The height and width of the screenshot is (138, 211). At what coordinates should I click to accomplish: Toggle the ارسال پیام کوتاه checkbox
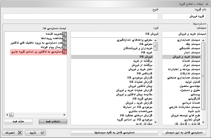pos(65,47)
